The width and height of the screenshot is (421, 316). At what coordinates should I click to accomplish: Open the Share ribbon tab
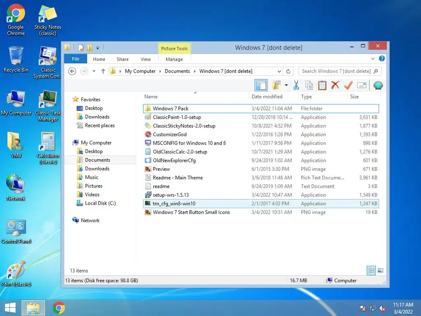[123, 59]
